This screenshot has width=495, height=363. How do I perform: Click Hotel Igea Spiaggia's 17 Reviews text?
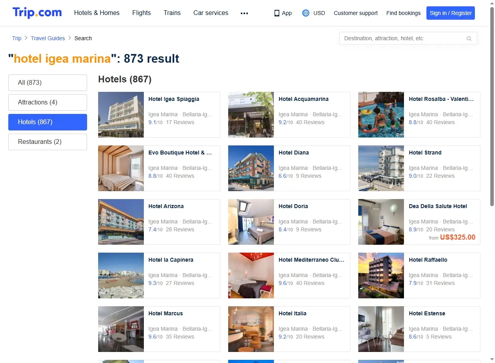click(180, 122)
